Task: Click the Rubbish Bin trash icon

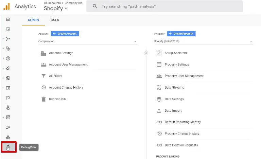Action: [x=43, y=99]
